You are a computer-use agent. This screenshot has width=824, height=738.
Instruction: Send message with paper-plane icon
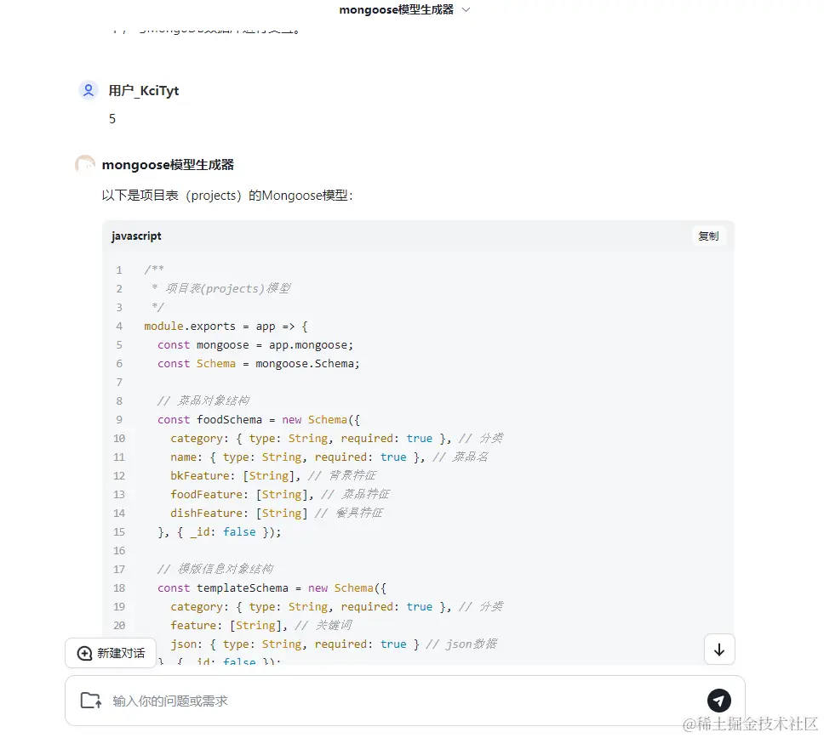[x=718, y=701]
